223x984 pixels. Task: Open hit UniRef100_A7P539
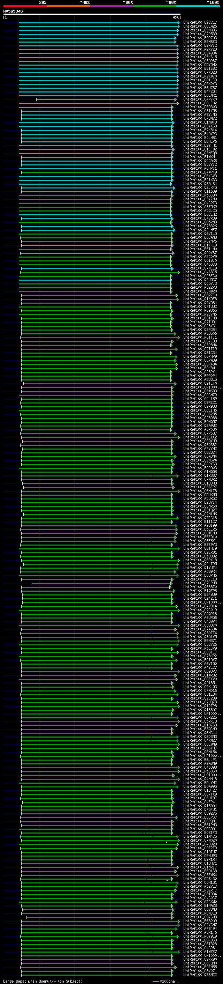[200, 34]
